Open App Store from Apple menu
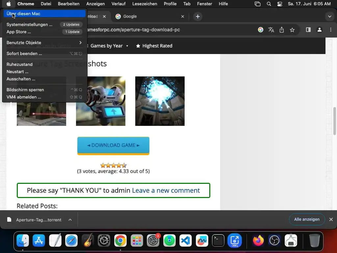The height and width of the screenshot is (253, 337). (44, 32)
